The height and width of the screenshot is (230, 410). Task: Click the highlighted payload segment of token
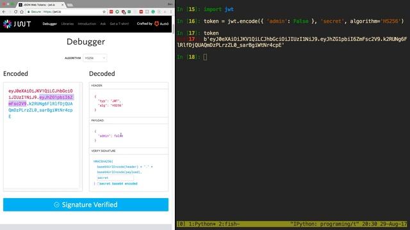(x=56, y=97)
